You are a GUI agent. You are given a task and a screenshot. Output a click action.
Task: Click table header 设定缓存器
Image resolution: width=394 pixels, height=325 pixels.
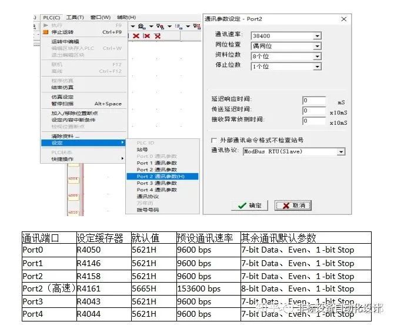coord(103,238)
